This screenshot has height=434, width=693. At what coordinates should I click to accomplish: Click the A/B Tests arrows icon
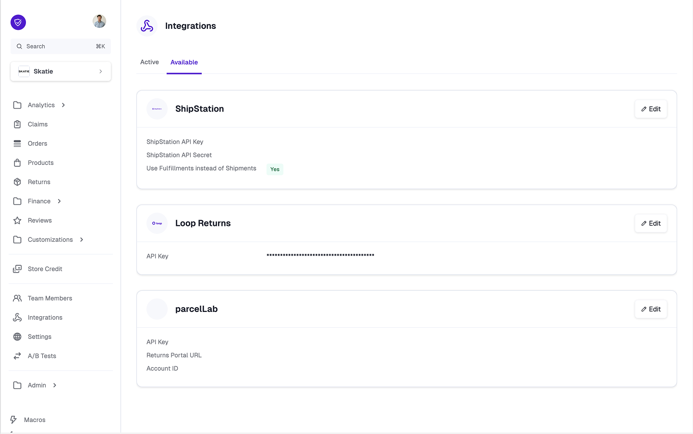(17, 356)
